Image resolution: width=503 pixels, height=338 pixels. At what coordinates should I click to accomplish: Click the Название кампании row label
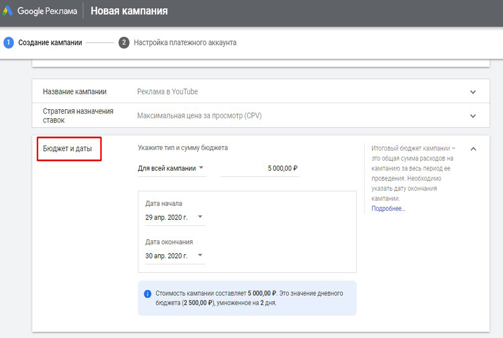coord(75,92)
